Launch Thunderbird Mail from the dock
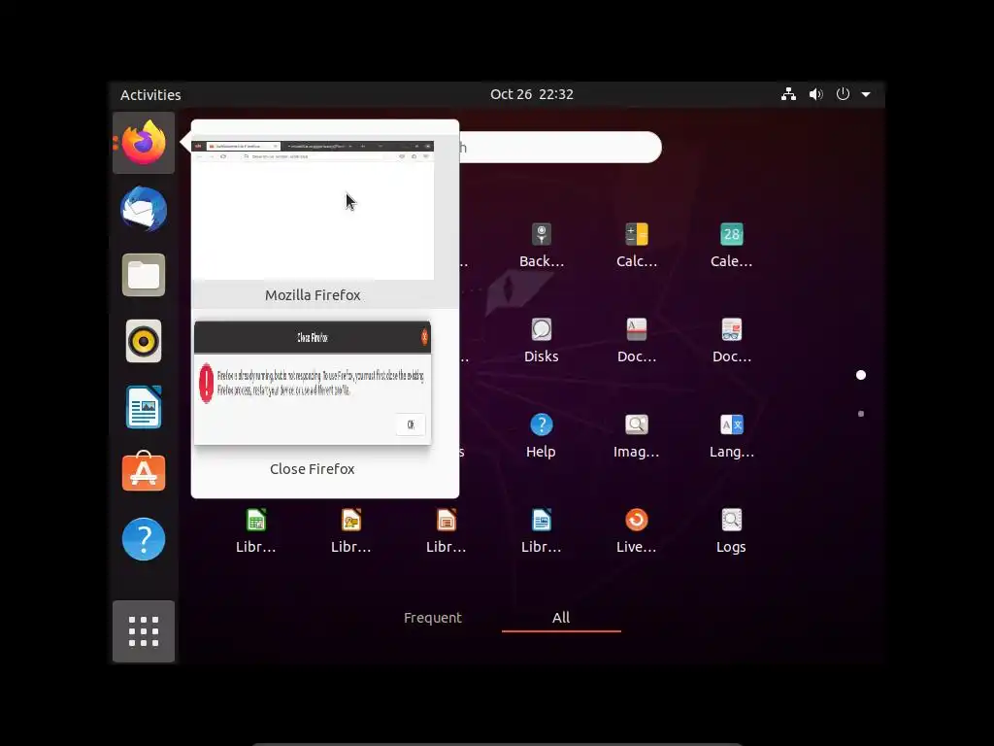994x746 pixels. pos(144,209)
